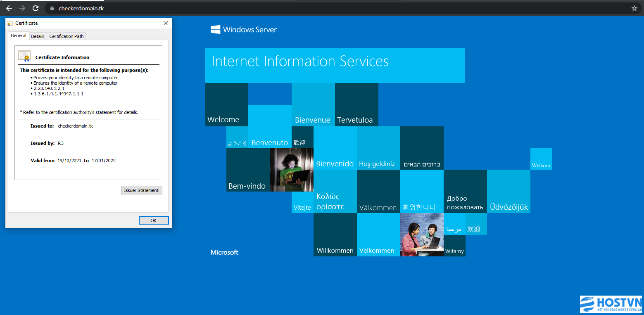Click the Internet Information Services banner
This screenshot has width=644, height=315.
[335, 66]
